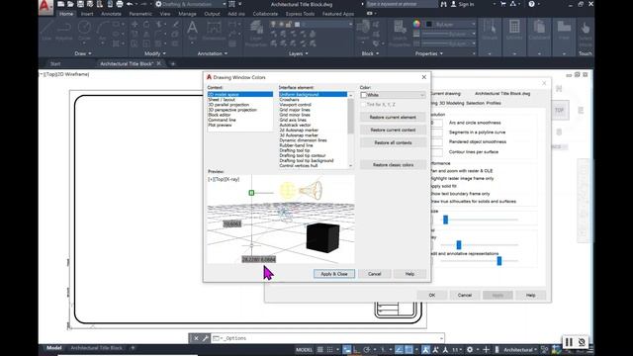Viewport: 633px width, 356px height.
Task: Click the Open file folder icon
Action: click(70, 4)
